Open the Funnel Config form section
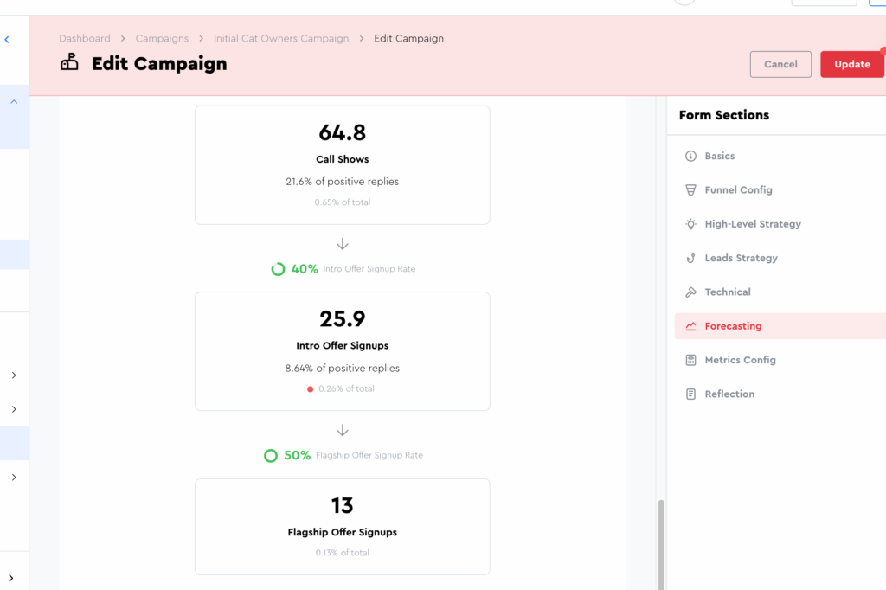The height and width of the screenshot is (590, 886). pos(738,190)
